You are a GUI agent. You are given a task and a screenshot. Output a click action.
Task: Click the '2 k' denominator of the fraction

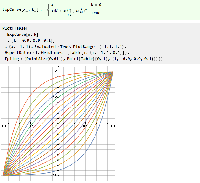pos(69,15)
